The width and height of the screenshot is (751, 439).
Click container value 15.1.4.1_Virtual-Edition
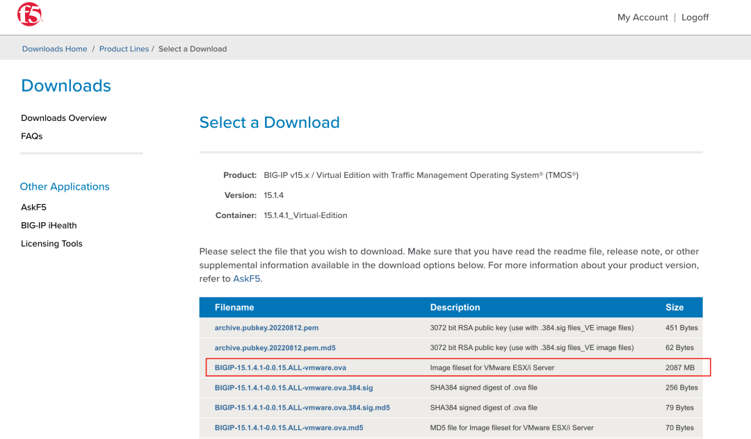coord(305,215)
